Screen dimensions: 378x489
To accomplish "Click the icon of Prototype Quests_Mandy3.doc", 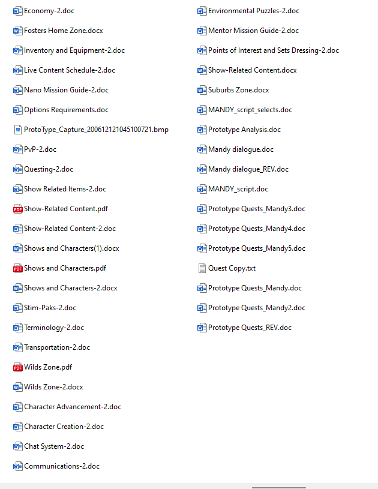I will (202, 209).
